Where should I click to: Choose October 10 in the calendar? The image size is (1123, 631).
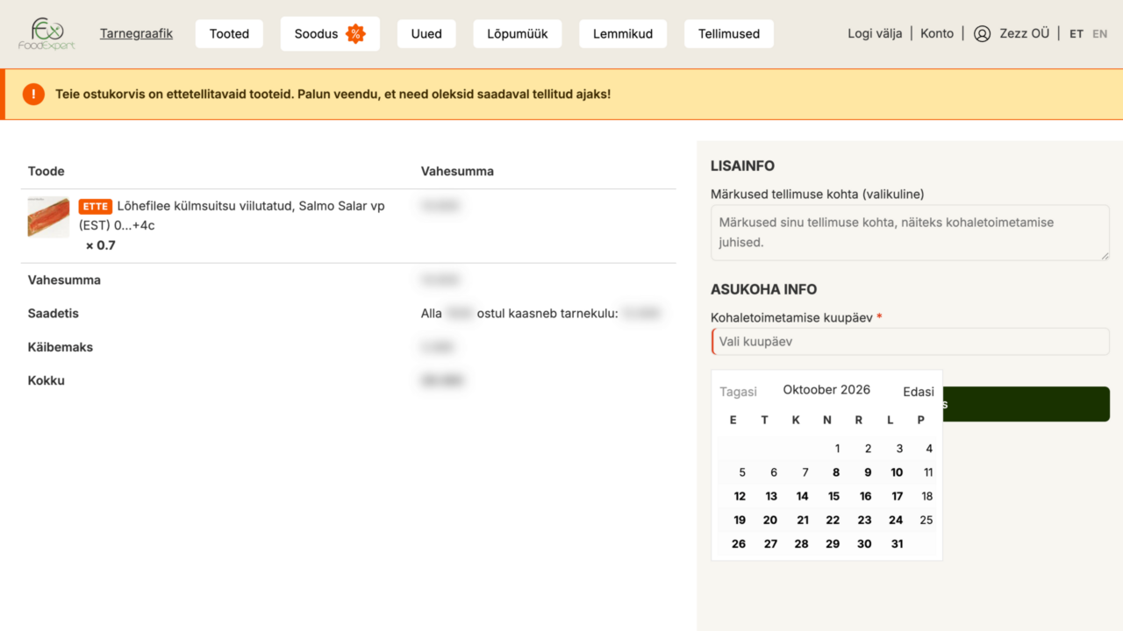[897, 472]
